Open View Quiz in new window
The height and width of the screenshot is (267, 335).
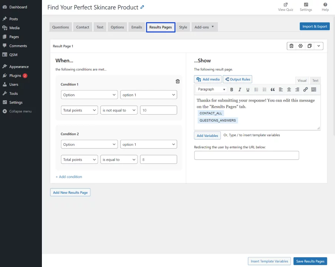[285, 7]
